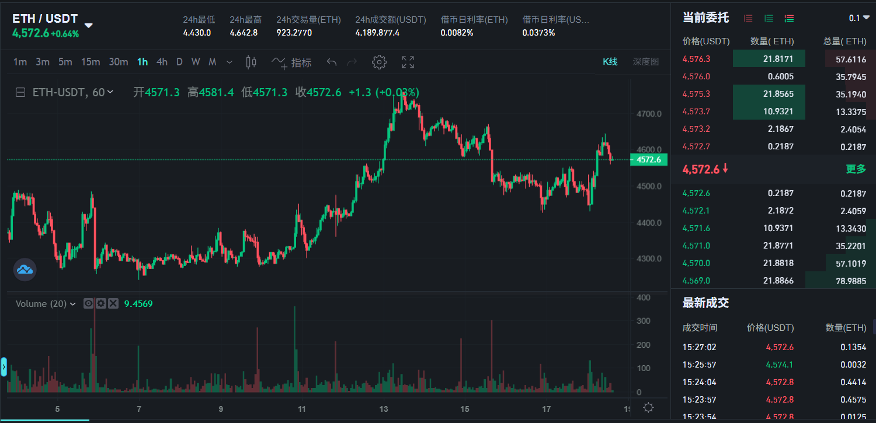This screenshot has height=423, width=876.
Task: Expand the ETH / USDT pair selector
Action: click(89, 25)
